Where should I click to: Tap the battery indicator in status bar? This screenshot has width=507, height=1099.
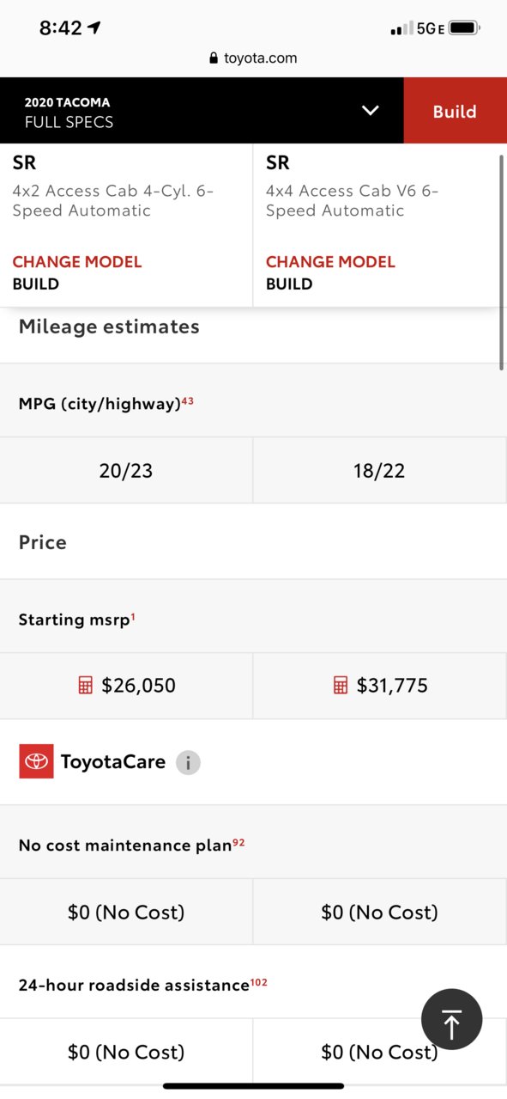[463, 28]
